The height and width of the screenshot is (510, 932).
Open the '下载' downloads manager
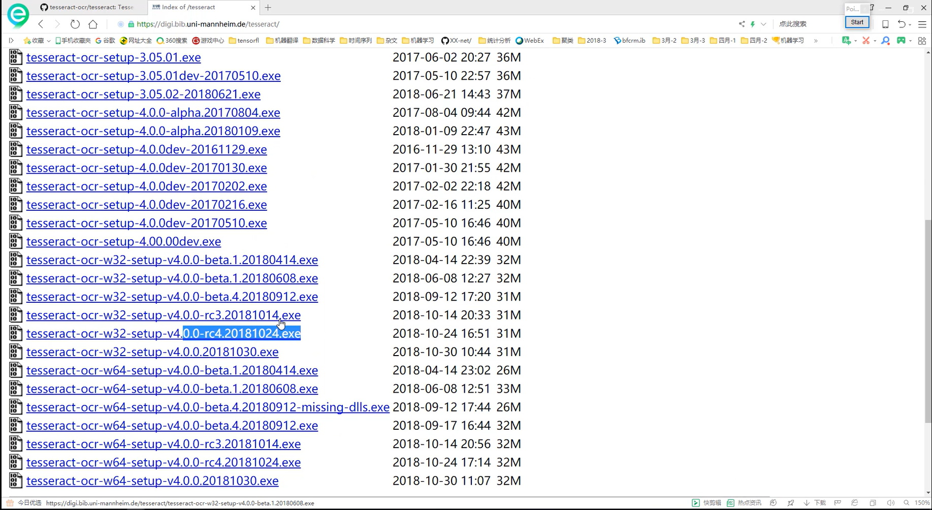click(x=815, y=503)
